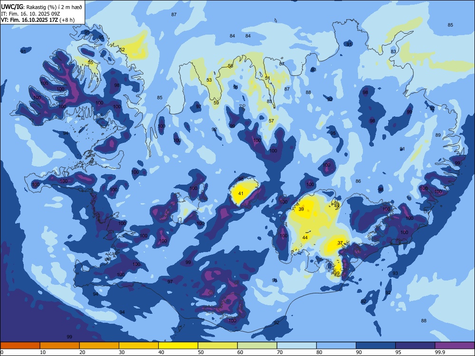Click the humidity value '58' on the map

[x=230, y=66]
